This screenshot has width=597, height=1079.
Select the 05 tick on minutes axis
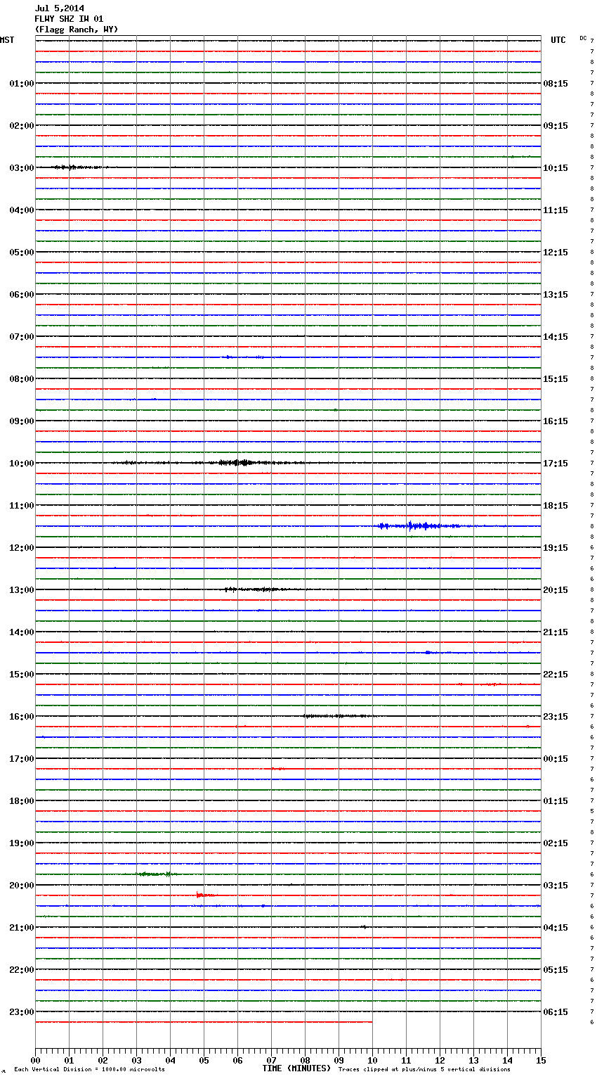204,1060
